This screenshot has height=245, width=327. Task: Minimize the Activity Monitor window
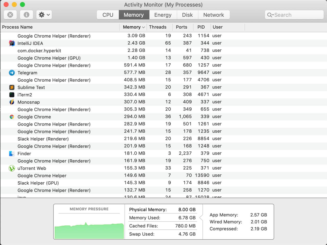(x=14, y=4)
